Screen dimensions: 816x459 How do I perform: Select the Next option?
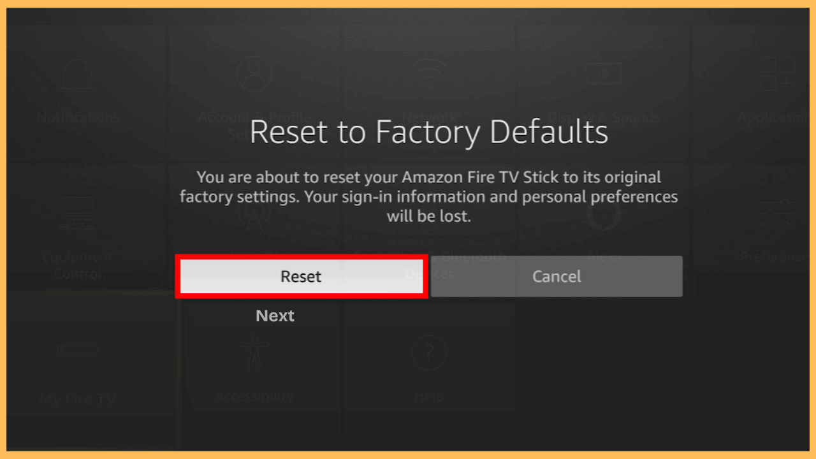[x=275, y=315]
